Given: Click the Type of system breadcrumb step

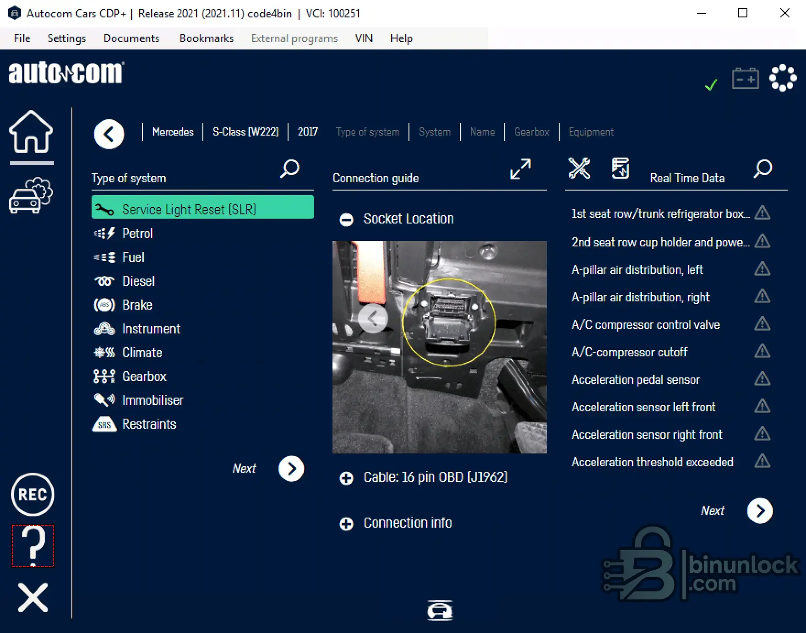Looking at the screenshot, I should click(368, 132).
